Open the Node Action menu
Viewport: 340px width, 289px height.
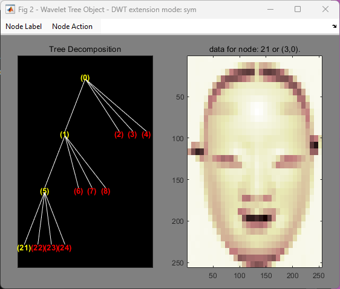click(72, 27)
